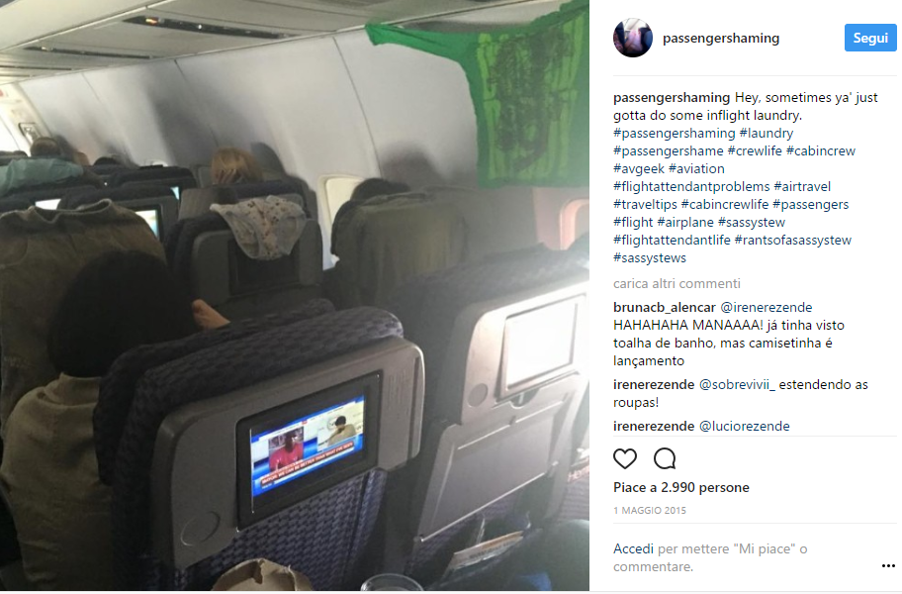Open the passengershaming profile avatar
The height and width of the screenshot is (594, 902).
coord(633,38)
